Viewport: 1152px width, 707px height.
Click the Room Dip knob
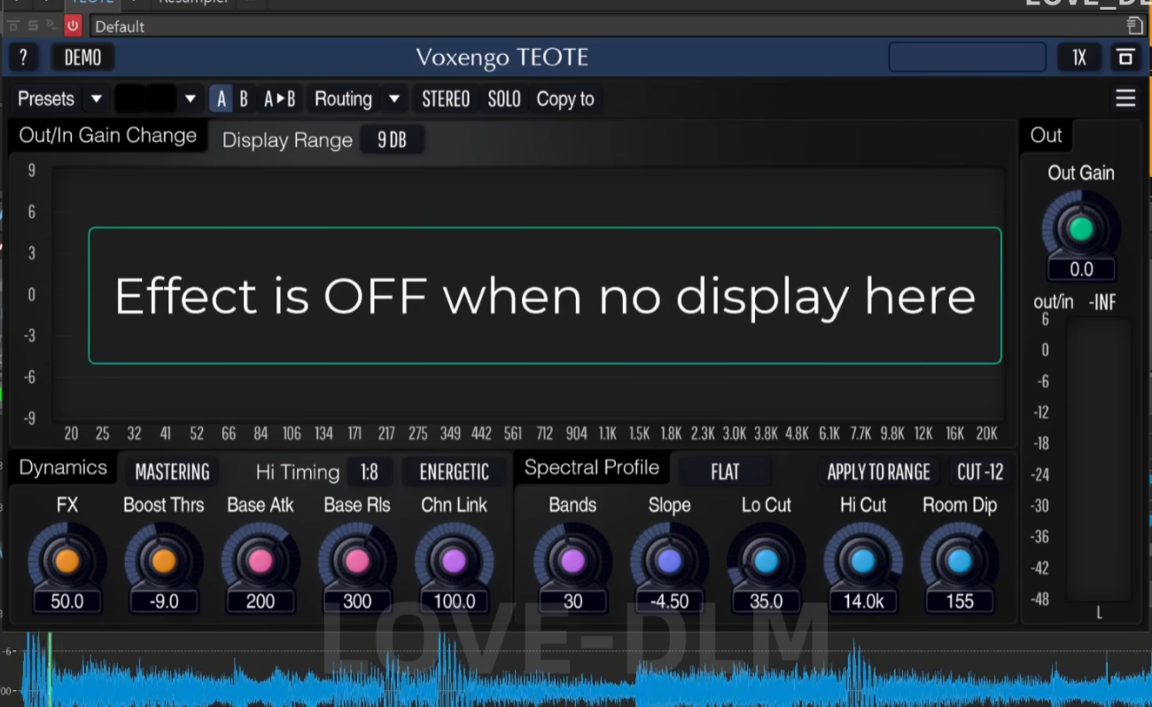[960, 561]
